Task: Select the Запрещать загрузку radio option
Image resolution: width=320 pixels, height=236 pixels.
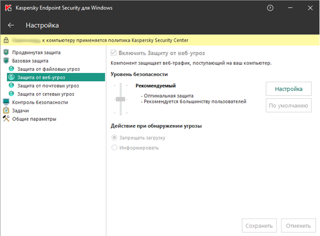Action: tap(114, 138)
